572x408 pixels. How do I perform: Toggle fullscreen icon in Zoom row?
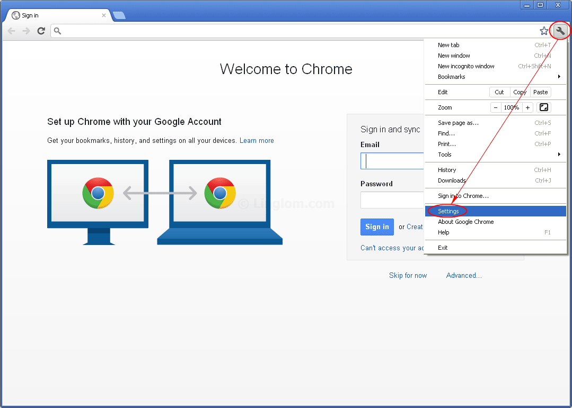(543, 107)
